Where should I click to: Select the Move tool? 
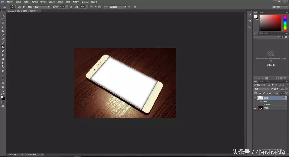[x=3, y=15]
